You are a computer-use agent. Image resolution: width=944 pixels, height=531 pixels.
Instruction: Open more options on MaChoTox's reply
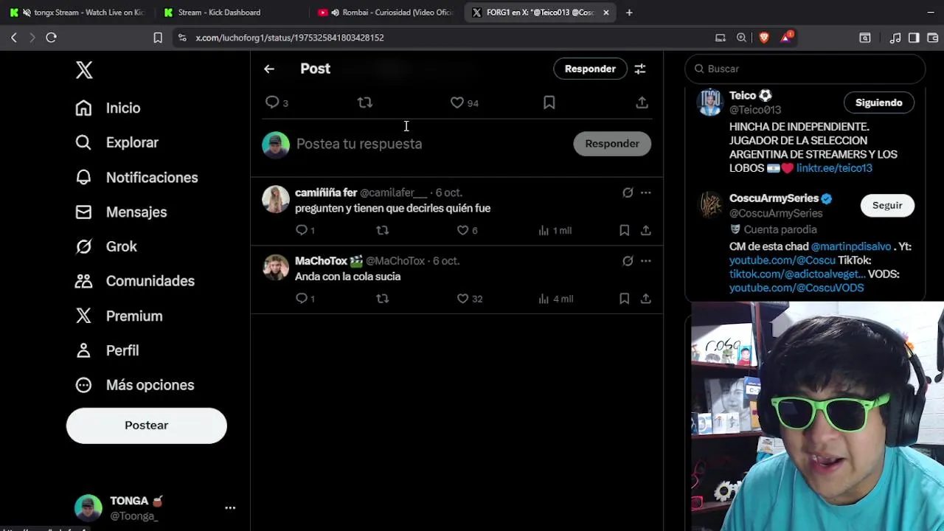(645, 260)
